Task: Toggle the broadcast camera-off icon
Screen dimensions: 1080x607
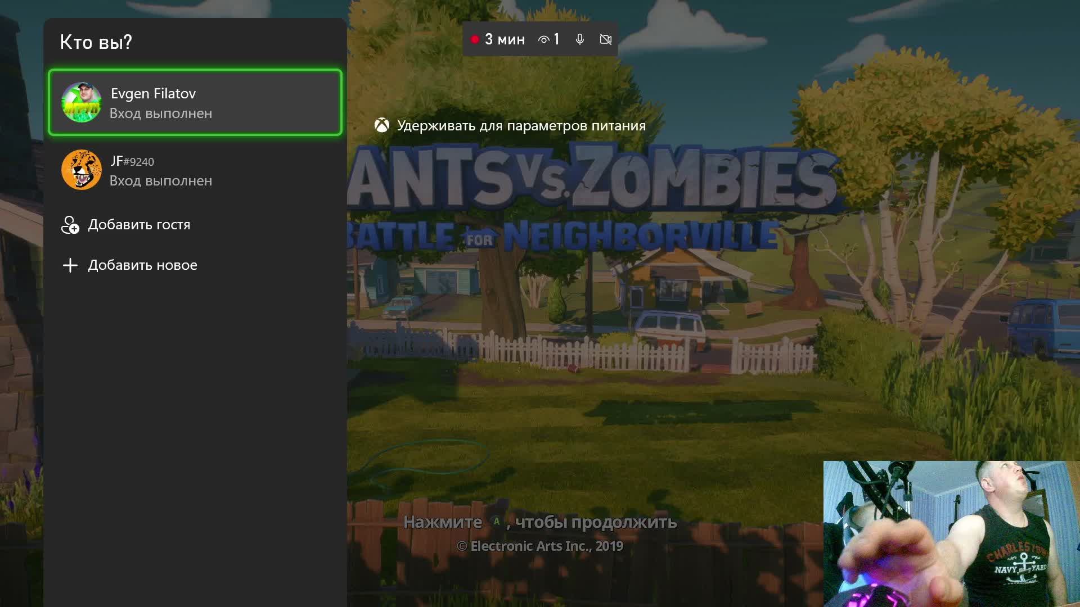Action: 606,39
